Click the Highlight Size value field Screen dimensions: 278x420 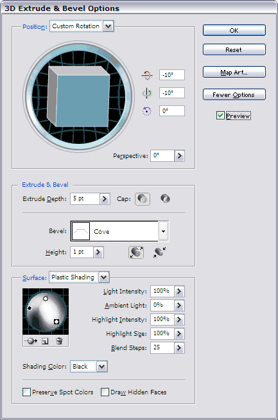pos(162,334)
